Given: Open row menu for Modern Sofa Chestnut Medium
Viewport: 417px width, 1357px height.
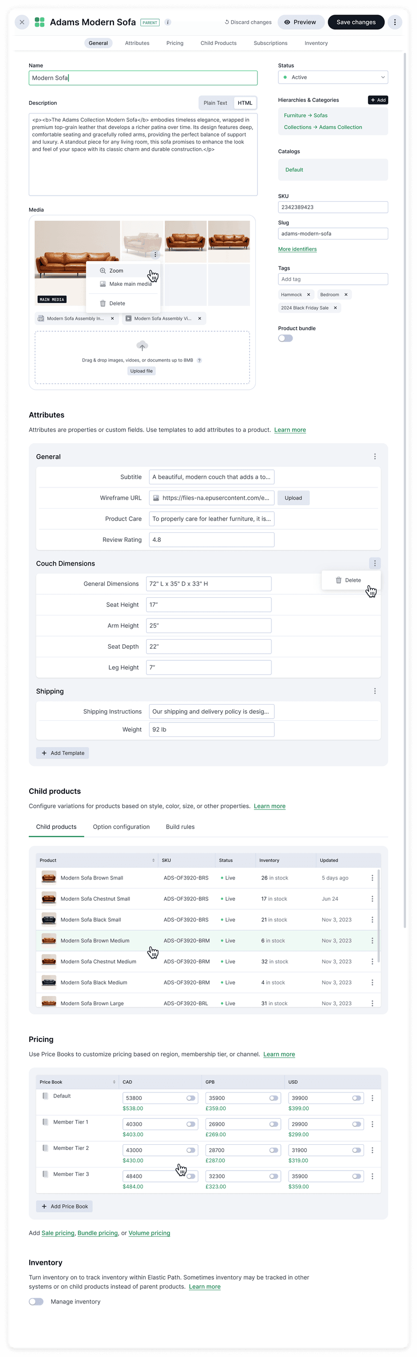Looking at the screenshot, I should [372, 962].
